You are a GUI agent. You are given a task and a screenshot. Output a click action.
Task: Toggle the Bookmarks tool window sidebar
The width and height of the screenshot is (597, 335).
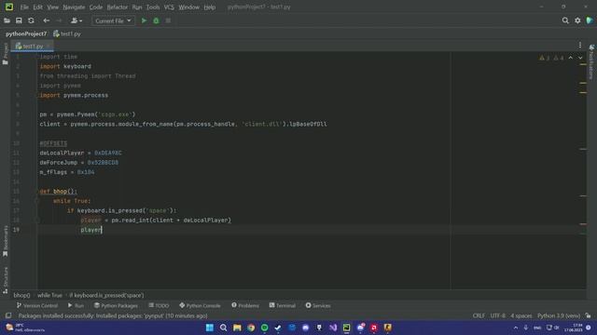tap(6, 241)
